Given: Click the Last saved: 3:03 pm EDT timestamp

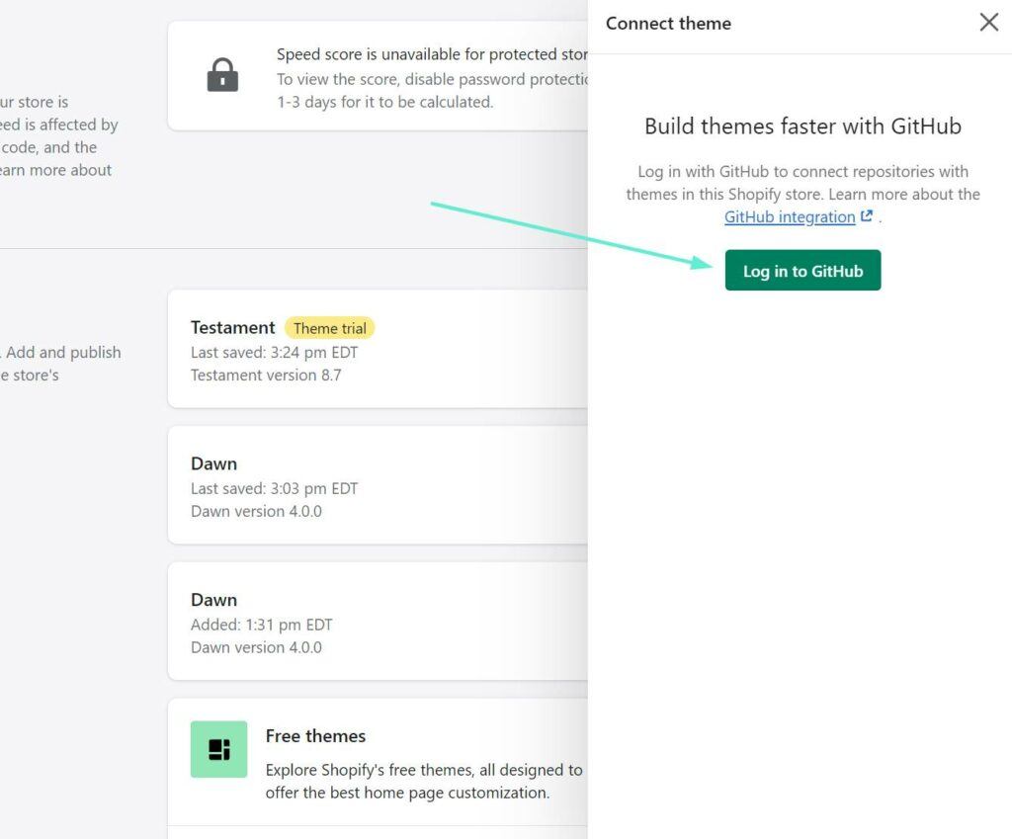Looking at the screenshot, I should 274,488.
